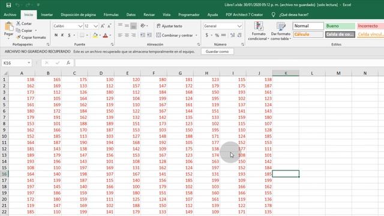The width and height of the screenshot is (384, 216).
Task: Open the font size 12 dropdown
Action: (96, 26)
